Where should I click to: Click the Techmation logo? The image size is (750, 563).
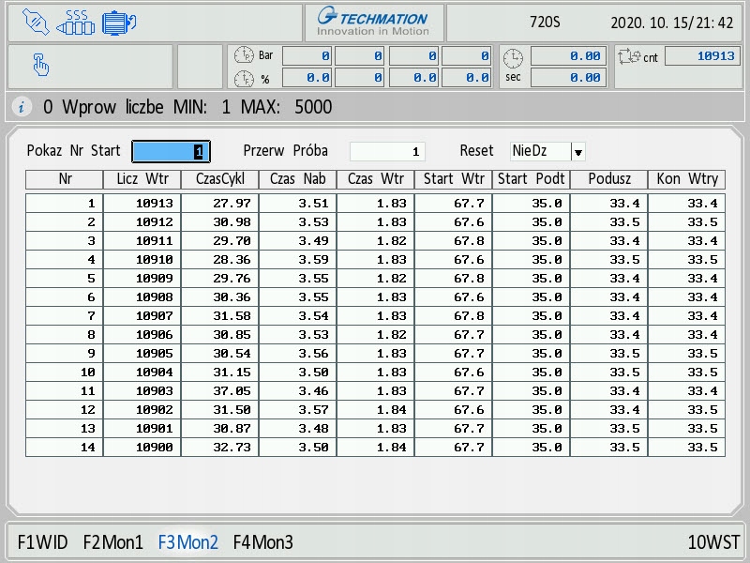point(372,23)
